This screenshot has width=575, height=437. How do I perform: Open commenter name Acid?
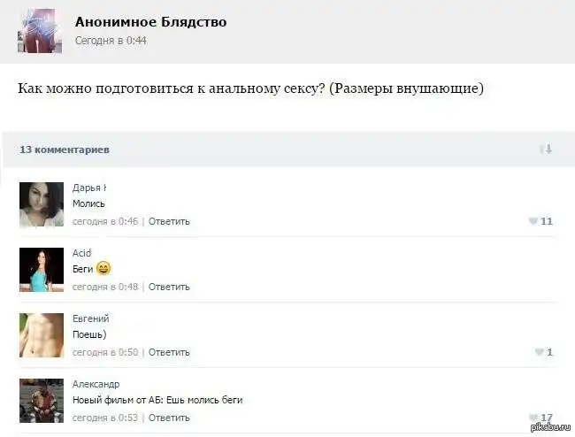pyautogui.click(x=81, y=253)
